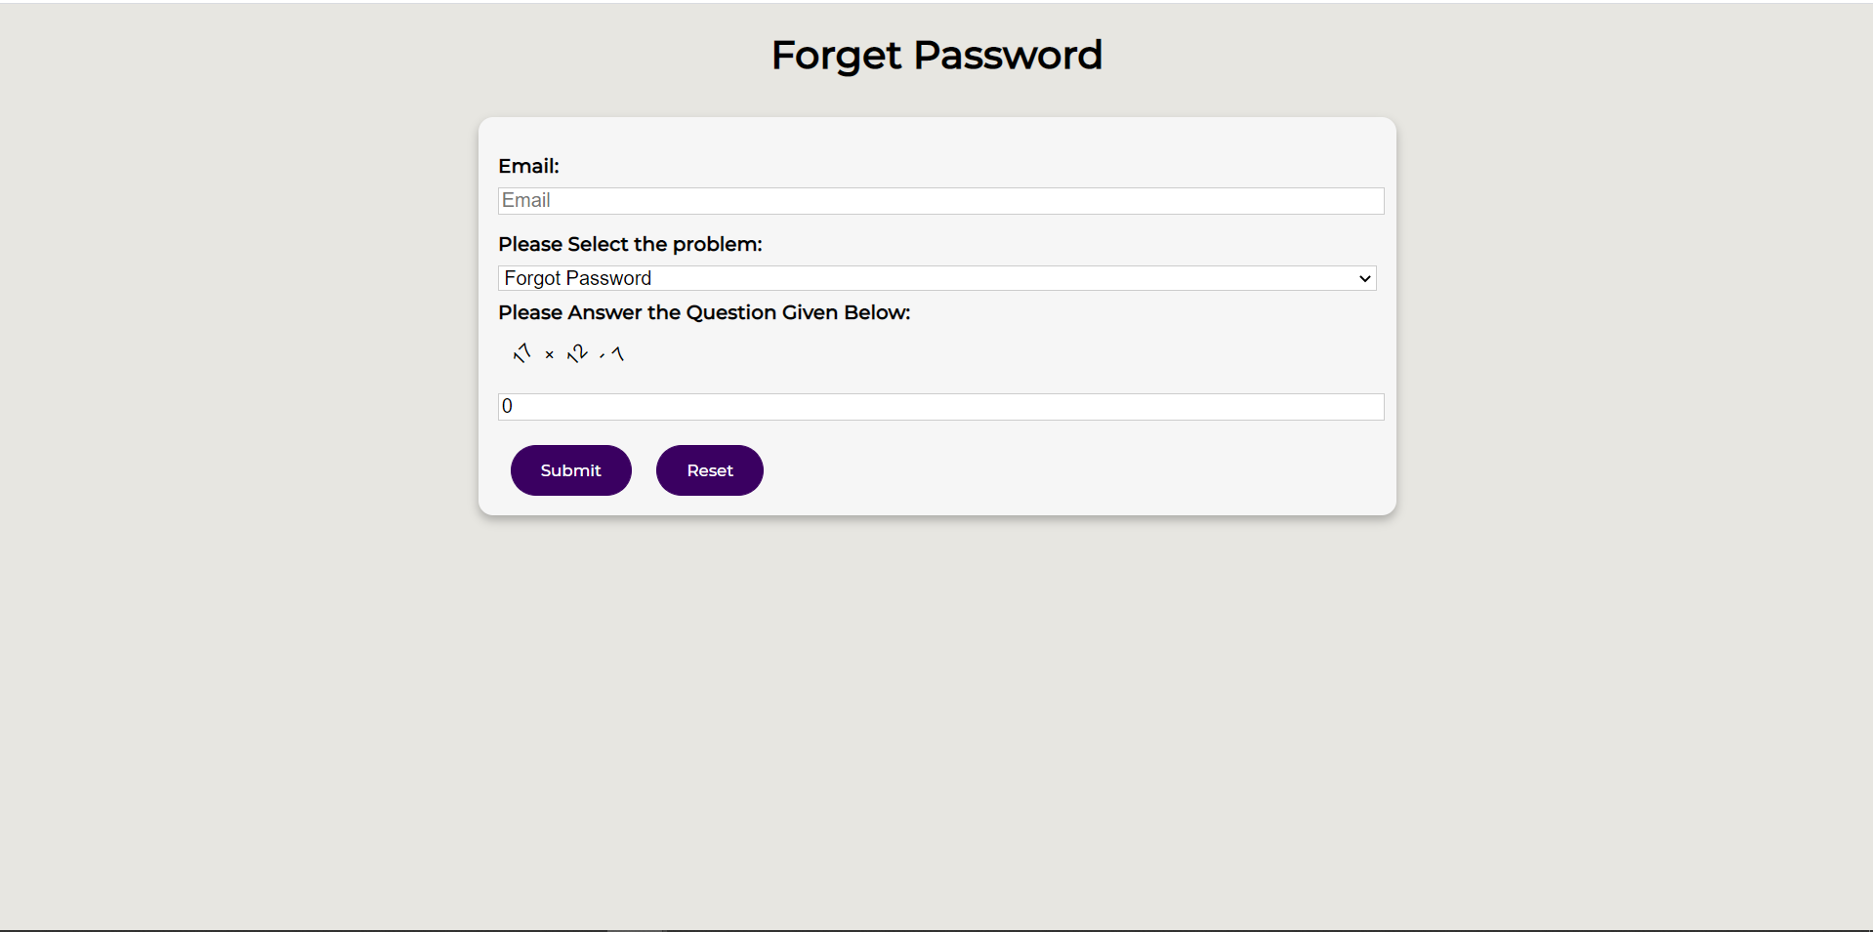Screen dimensions: 1873x932
Task: Click the last digit of the captcha expression
Action: (616, 352)
